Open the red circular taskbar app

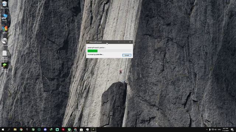click(63, 129)
